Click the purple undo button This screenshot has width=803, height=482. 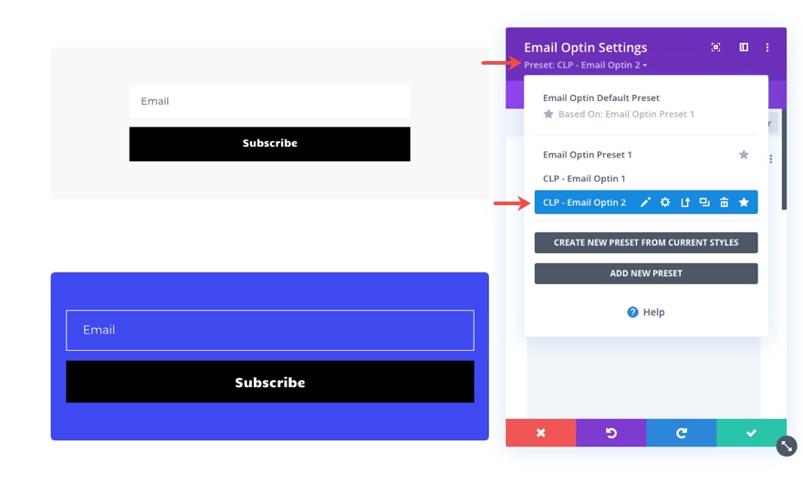(611, 433)
